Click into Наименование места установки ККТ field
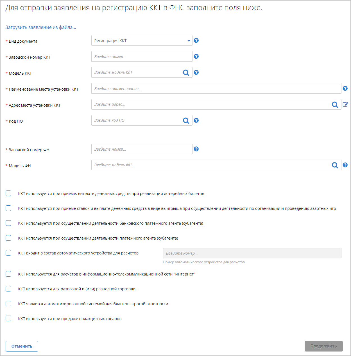This screenshot has height=356, width=351. coord(216,89)
